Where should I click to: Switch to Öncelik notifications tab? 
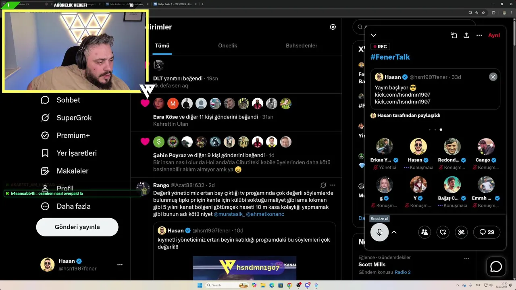pos(228,46)
